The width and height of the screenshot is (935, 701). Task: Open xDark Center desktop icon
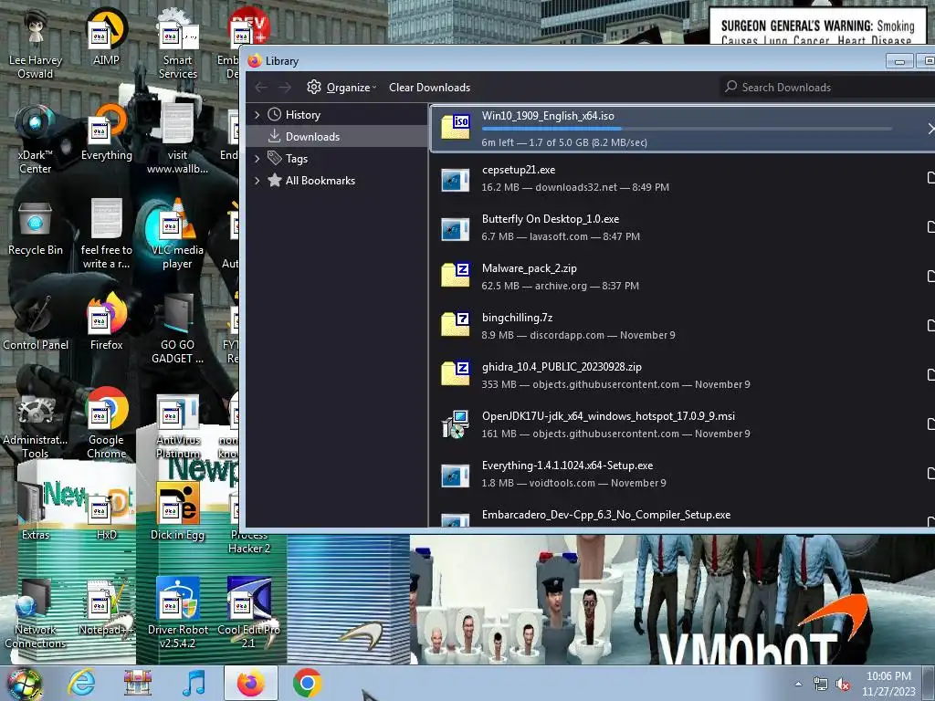36,140
